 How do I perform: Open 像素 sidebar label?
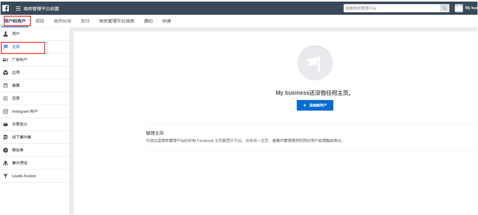[16, 86]
